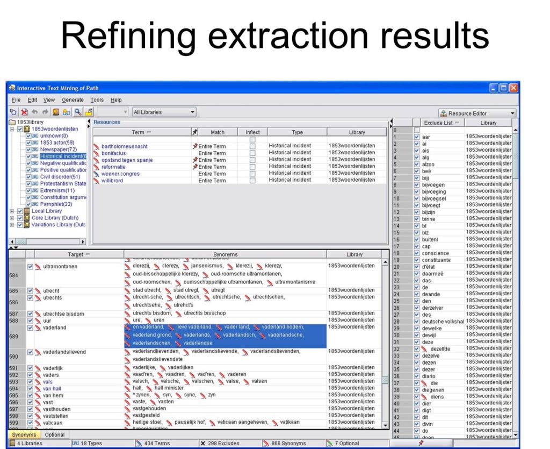
Task: Click the undo arrow in the toolbar
Action: (x=35, y=112)
